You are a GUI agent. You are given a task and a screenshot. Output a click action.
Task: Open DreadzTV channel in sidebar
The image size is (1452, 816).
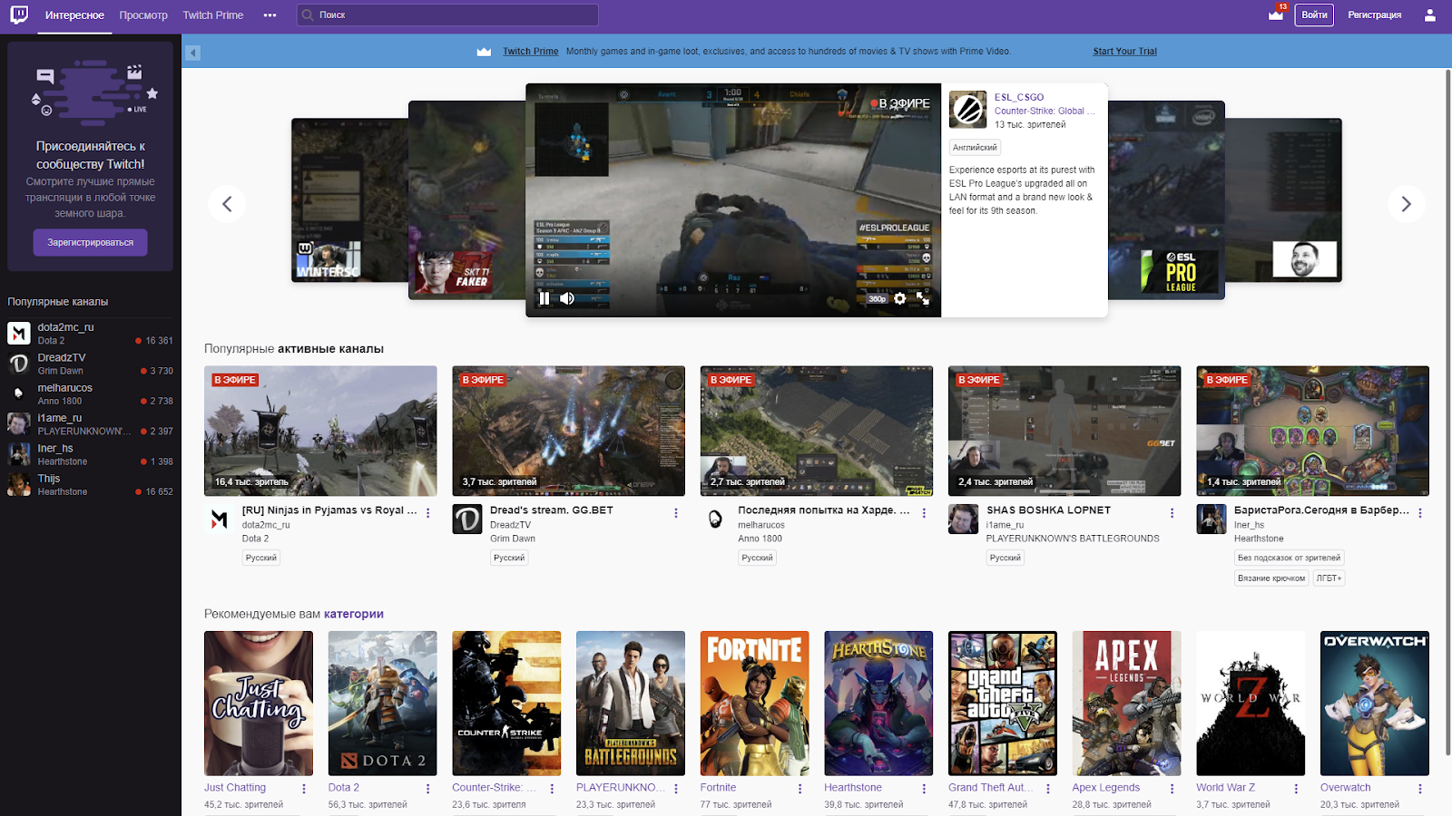click(90, 364)
